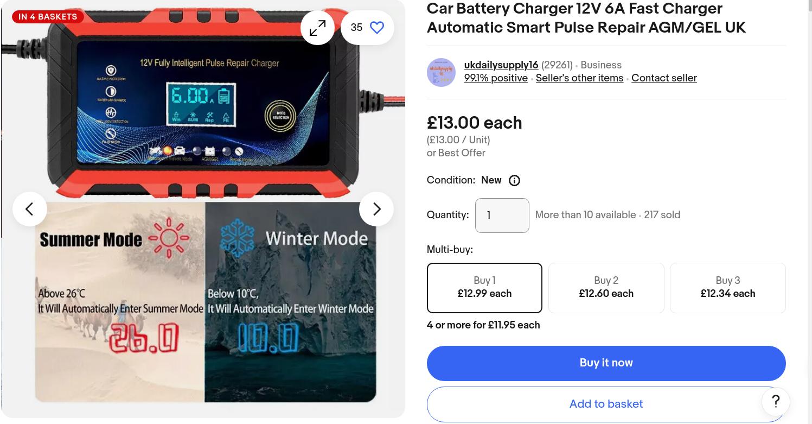Go to the previous product image arrow
This screenshot has width=812, height=424.
click(x=30, y=209)
